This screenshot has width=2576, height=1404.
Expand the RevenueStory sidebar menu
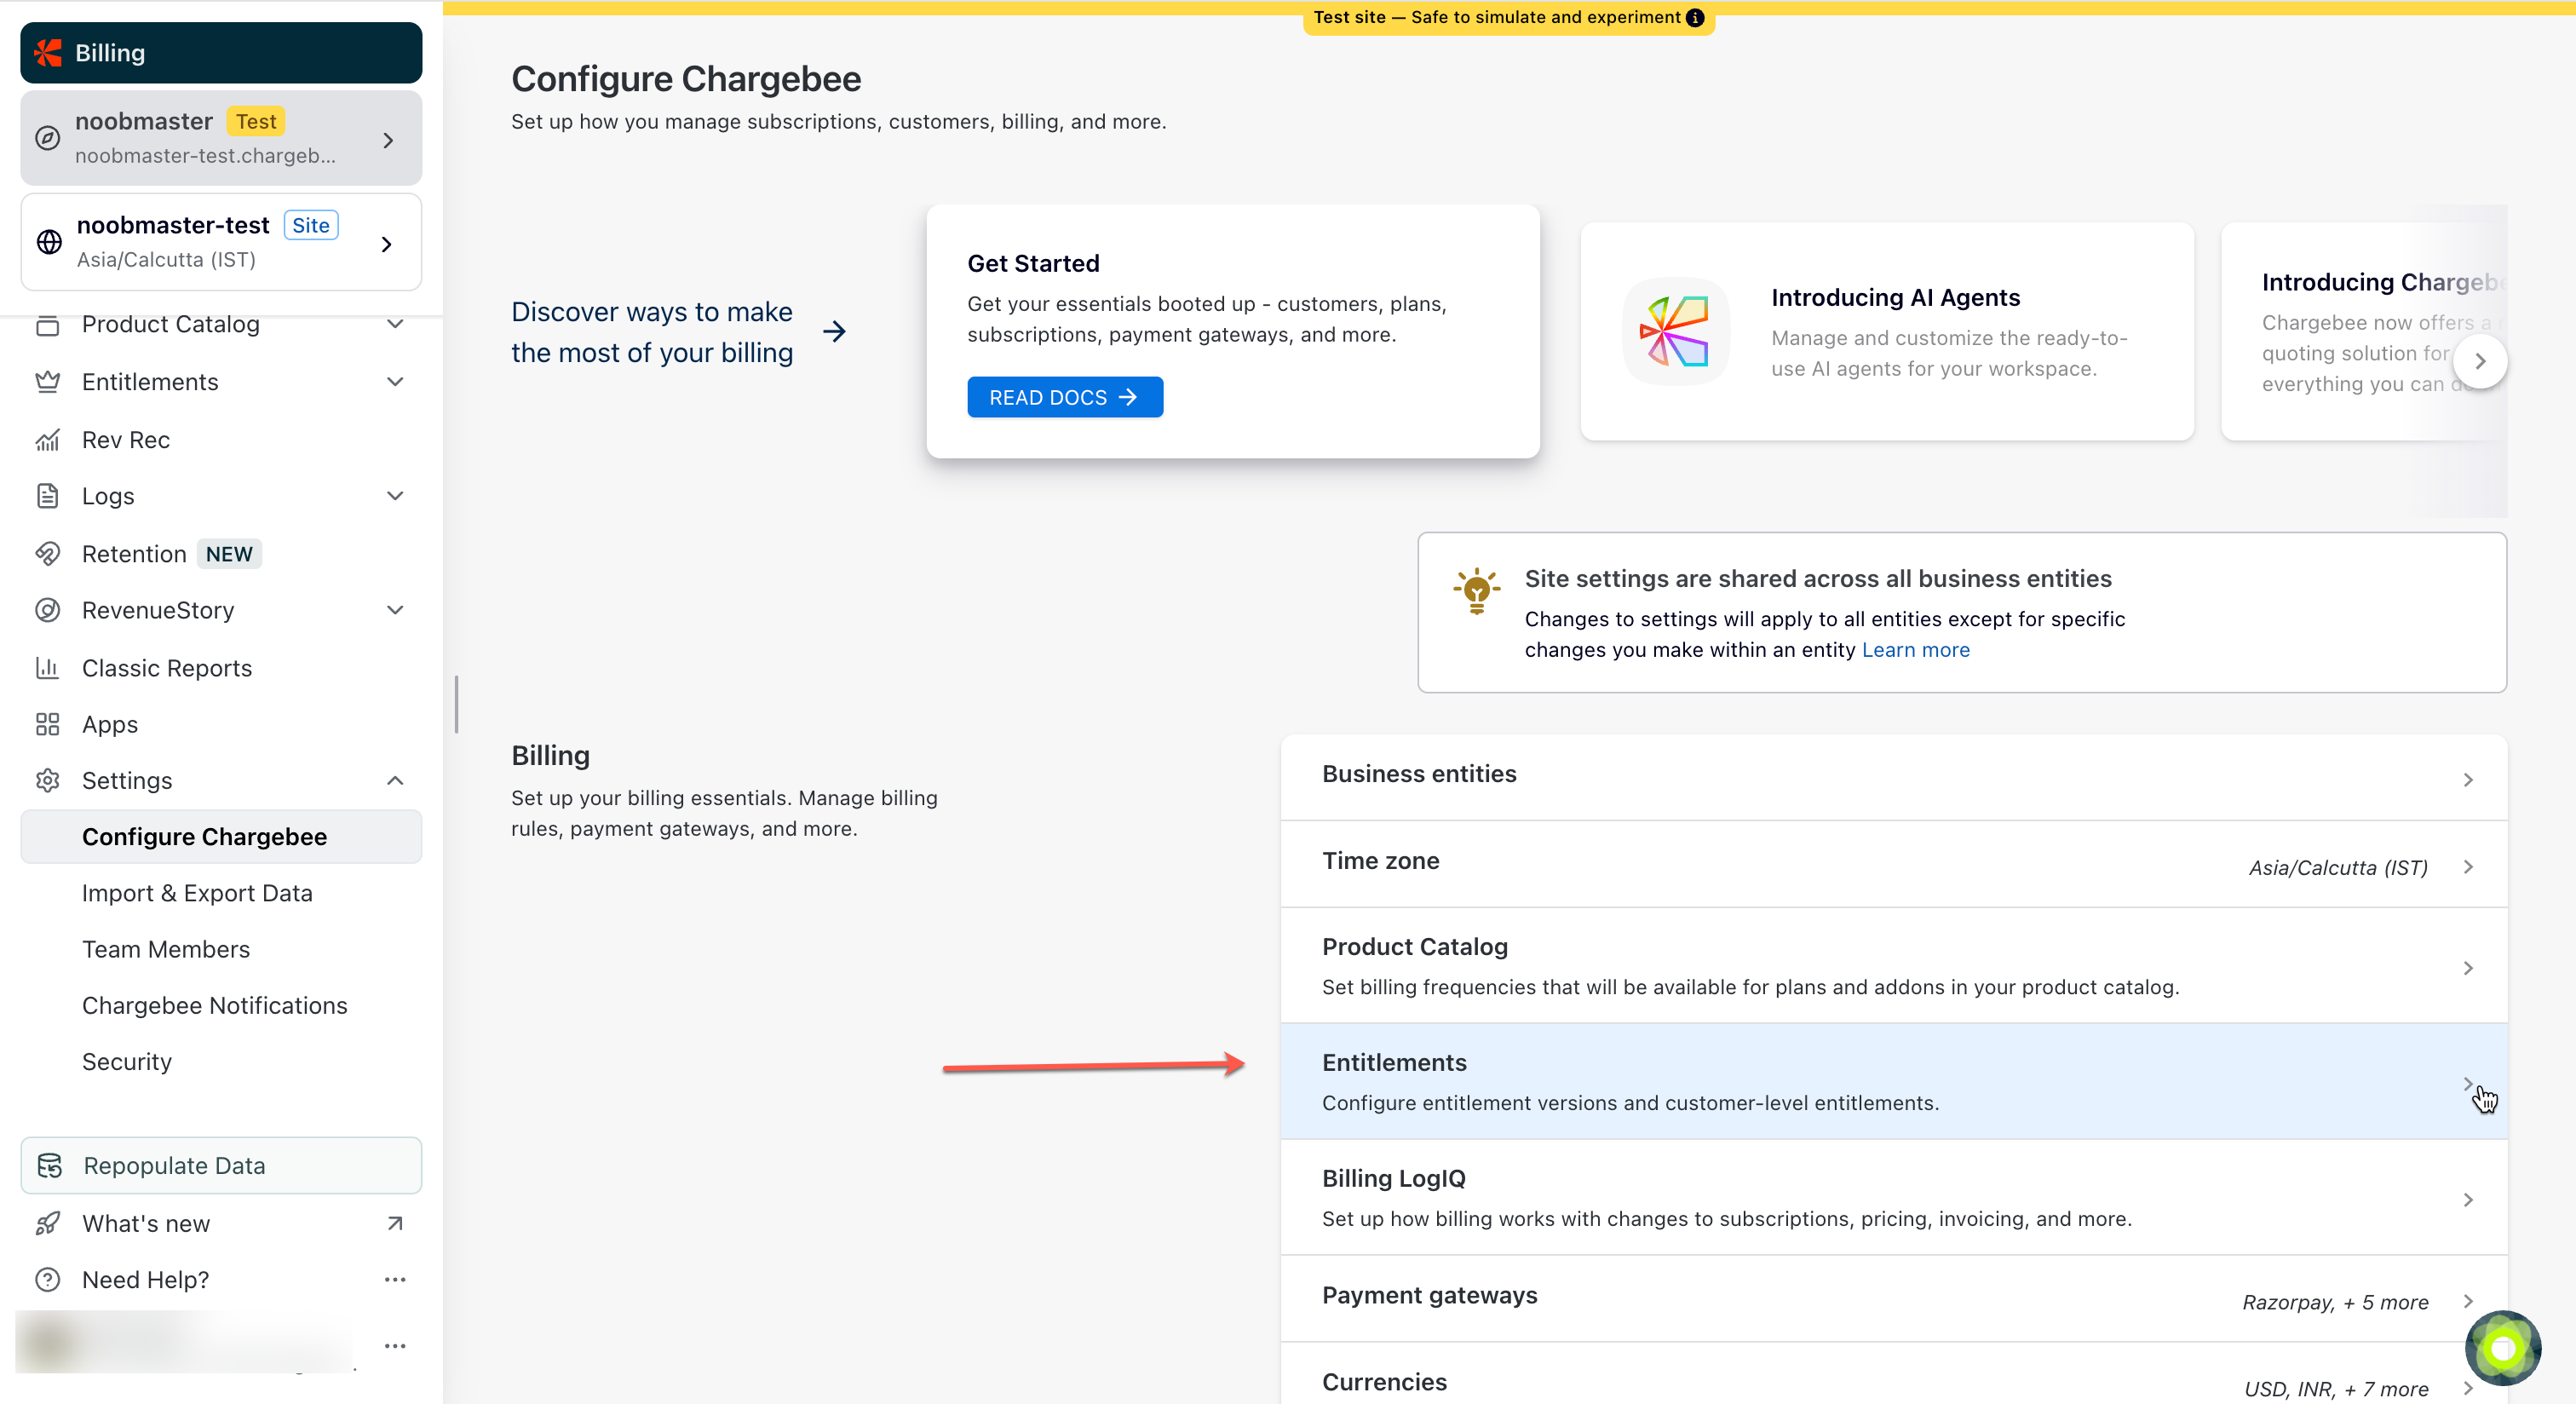coord(395,610)
